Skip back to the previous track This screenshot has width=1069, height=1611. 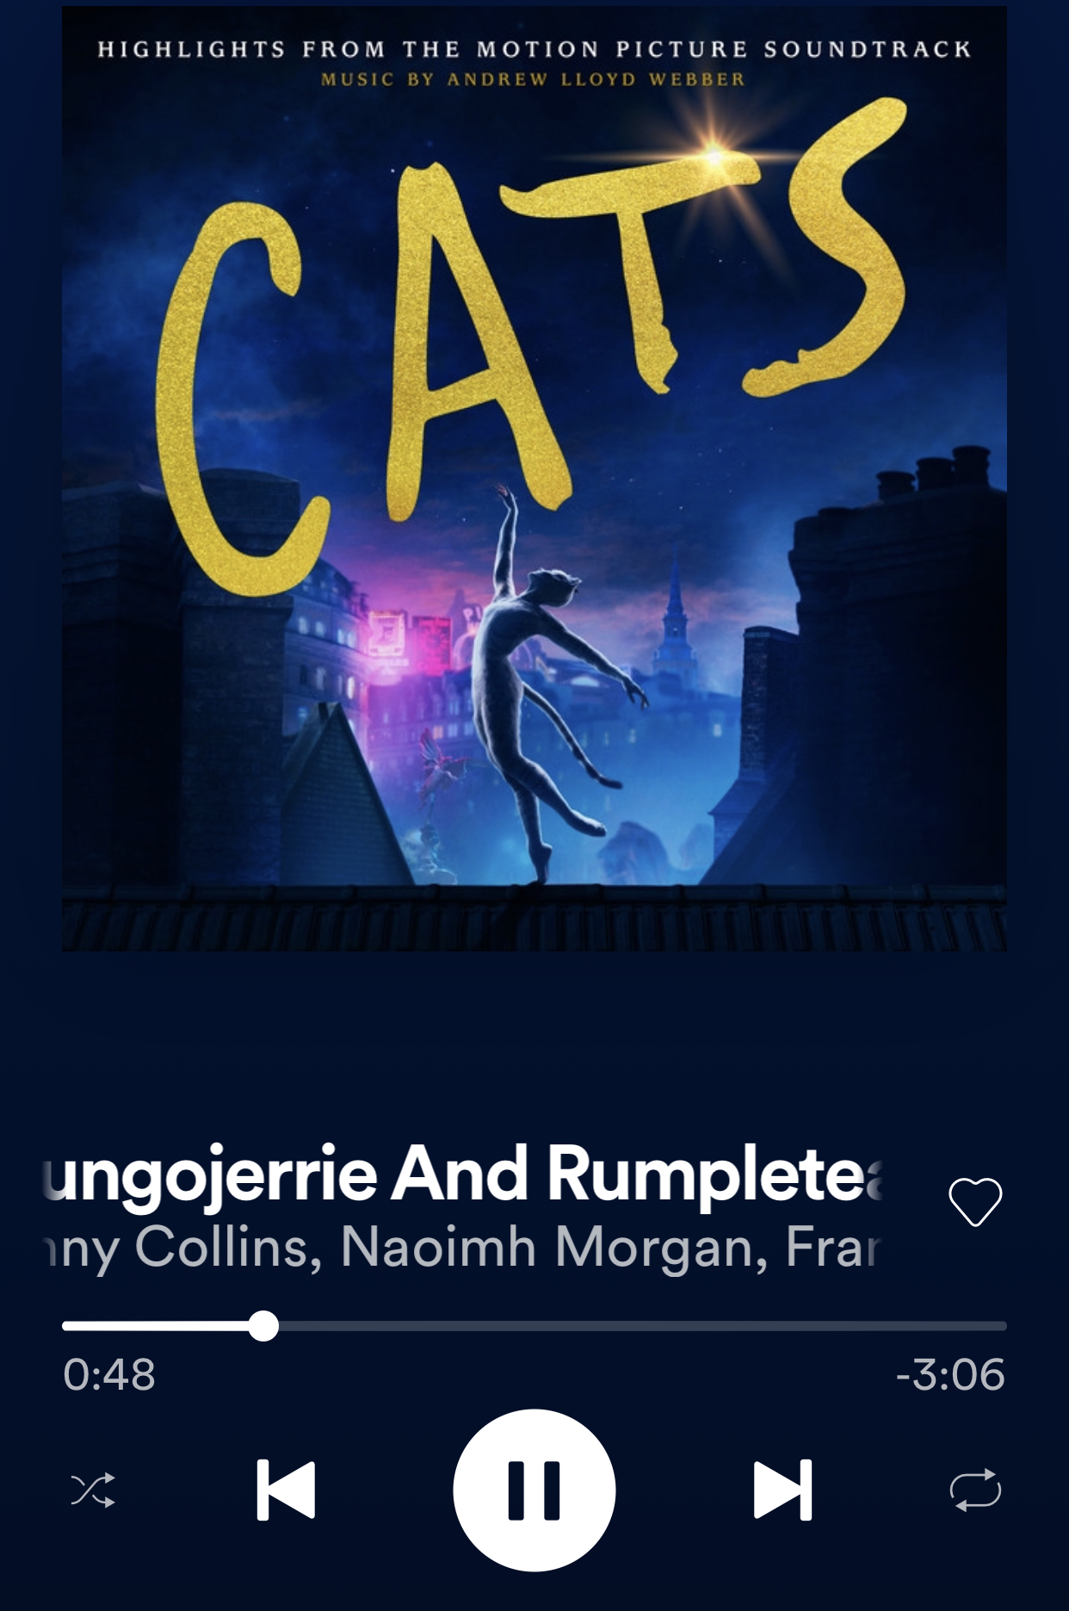(286, 1490)
